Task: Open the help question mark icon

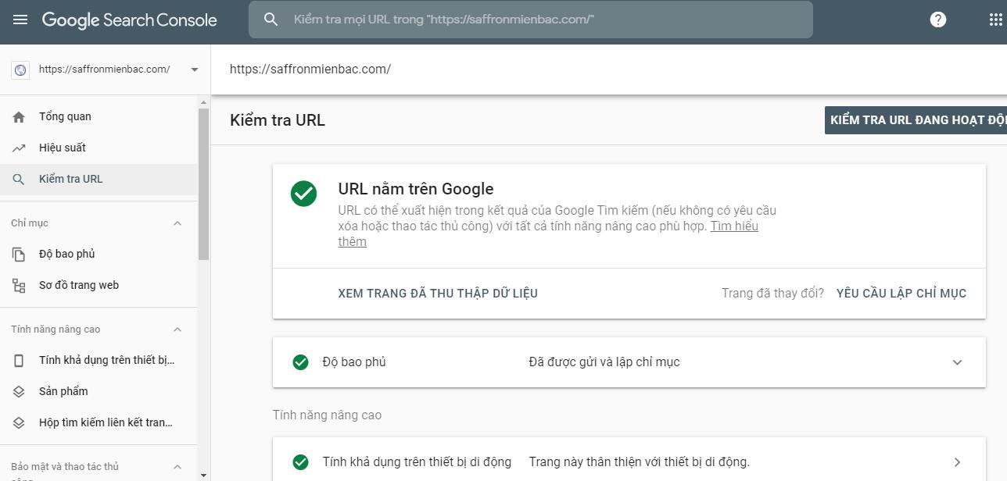Action: click(x=938, y=20)
